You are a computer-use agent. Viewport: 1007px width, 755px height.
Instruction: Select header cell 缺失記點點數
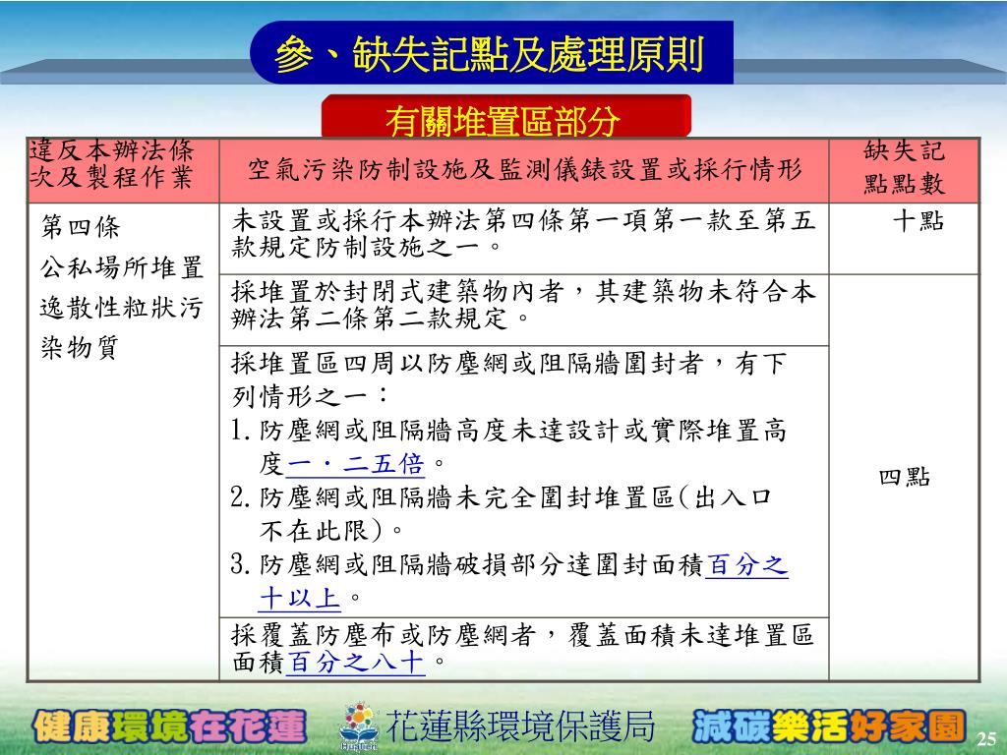point(904,171)
